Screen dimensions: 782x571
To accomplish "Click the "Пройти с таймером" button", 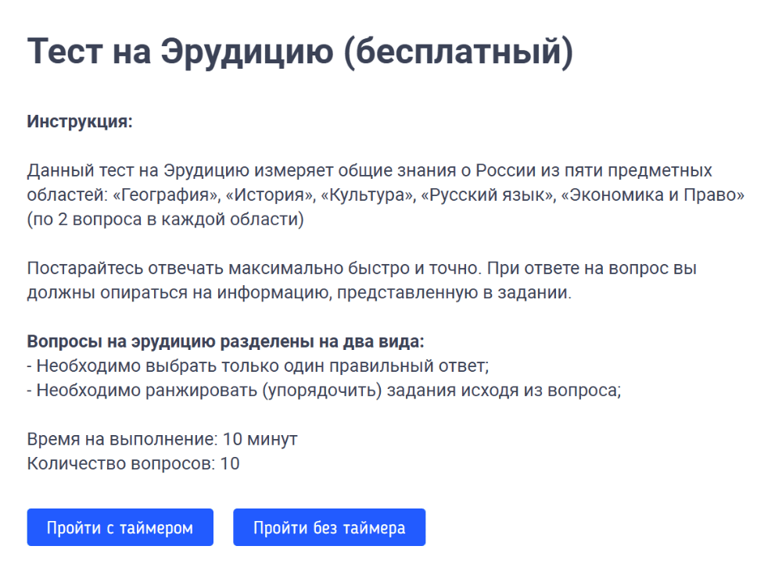I will tap(120, 527).
